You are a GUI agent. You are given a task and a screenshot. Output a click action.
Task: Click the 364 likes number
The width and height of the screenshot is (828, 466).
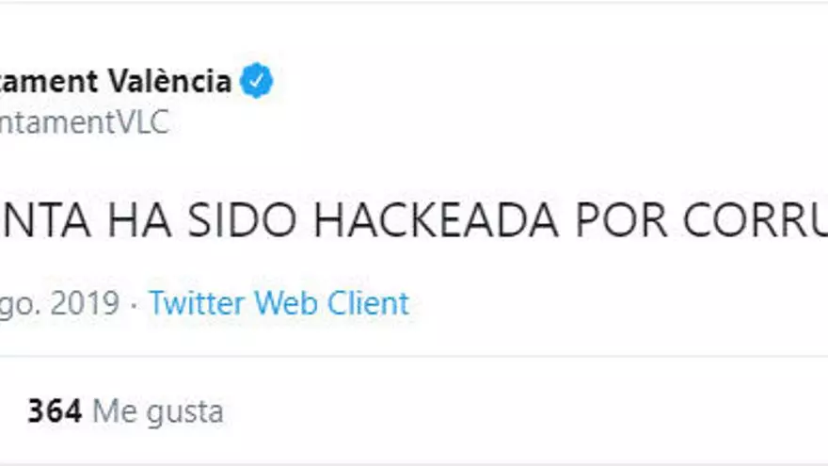[55, 410]
